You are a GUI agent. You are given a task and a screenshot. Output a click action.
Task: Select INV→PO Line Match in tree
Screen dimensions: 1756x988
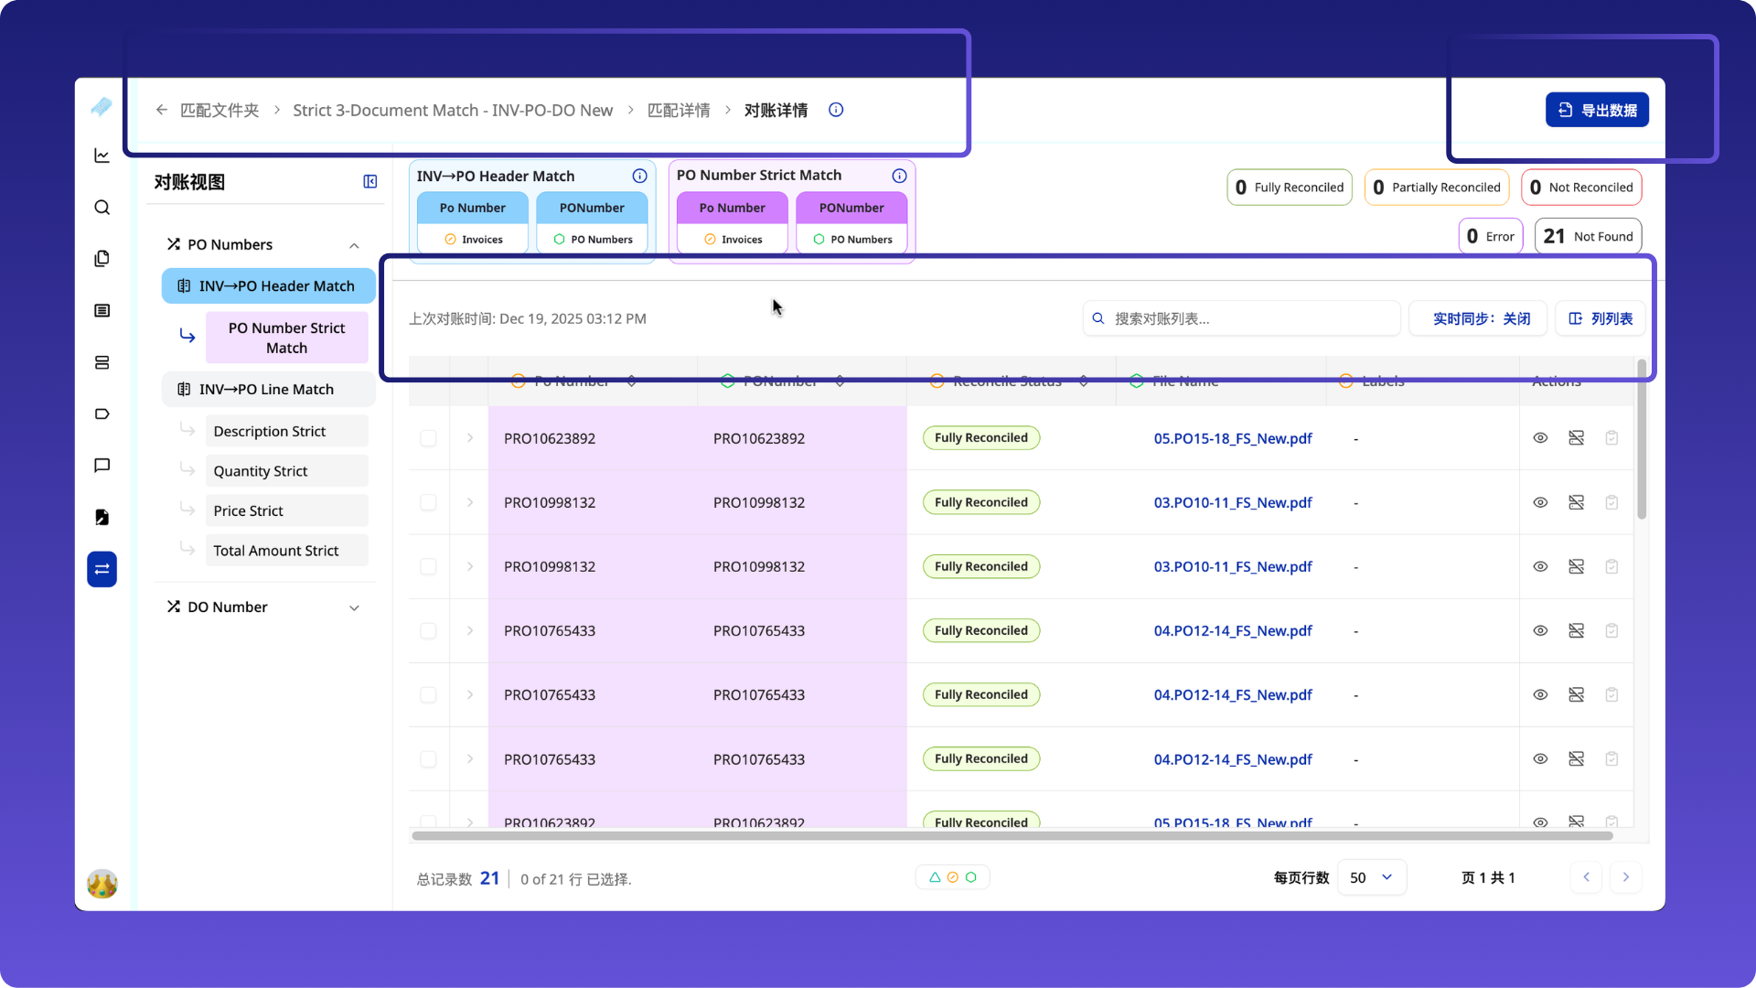click(266, 389)
